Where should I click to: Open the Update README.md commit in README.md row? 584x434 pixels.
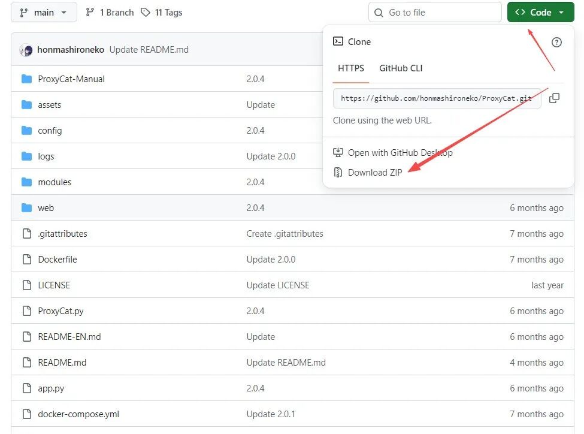286,363
